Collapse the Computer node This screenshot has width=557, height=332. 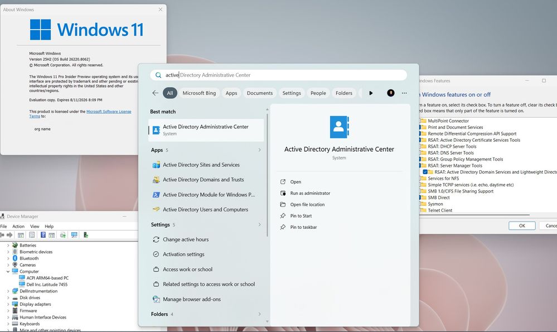pyautogui.click(x=8, y=272)
